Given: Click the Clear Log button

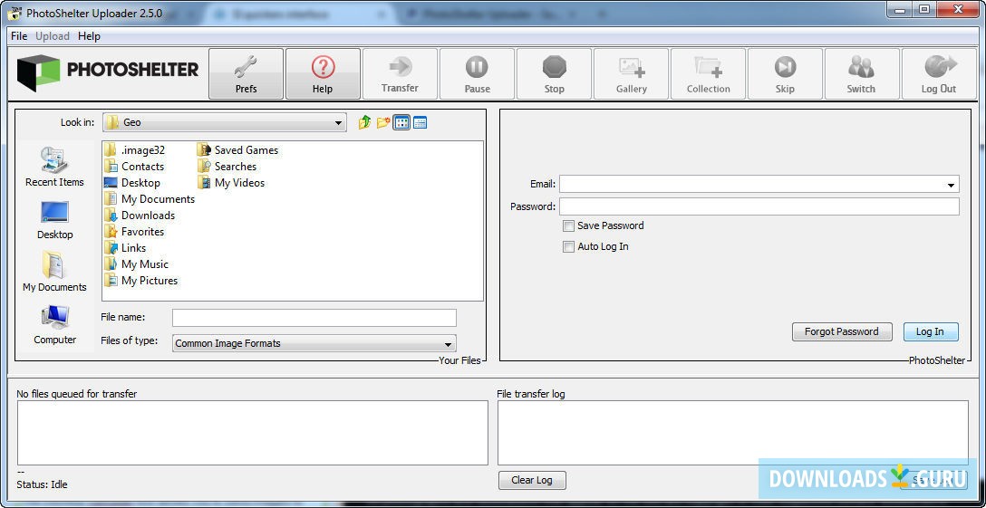Looking at the screenshot, I should point(532,480).
